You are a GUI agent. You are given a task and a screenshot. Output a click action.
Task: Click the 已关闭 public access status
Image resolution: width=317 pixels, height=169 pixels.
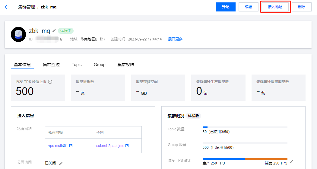point(50,163)
